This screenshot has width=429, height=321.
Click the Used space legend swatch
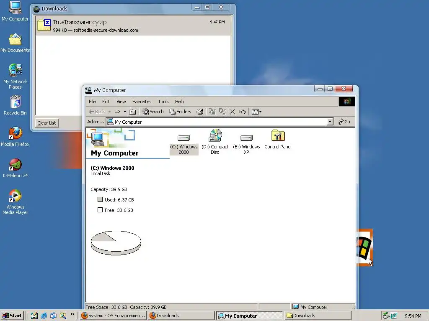[x=100, y=199]
